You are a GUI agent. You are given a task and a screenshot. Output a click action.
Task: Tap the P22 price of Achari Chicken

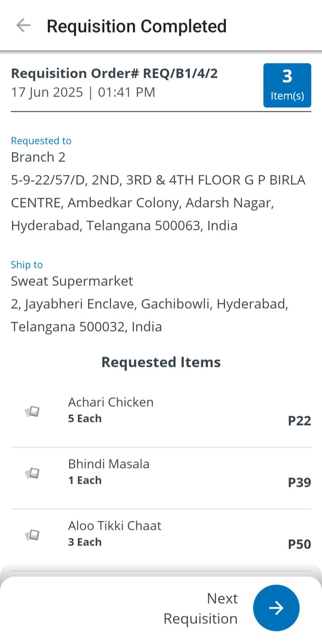(299, 421)
